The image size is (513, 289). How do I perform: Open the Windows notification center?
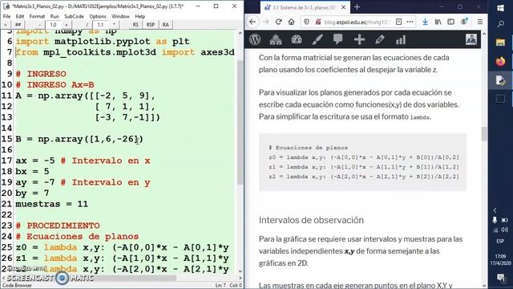coord(500,279)
